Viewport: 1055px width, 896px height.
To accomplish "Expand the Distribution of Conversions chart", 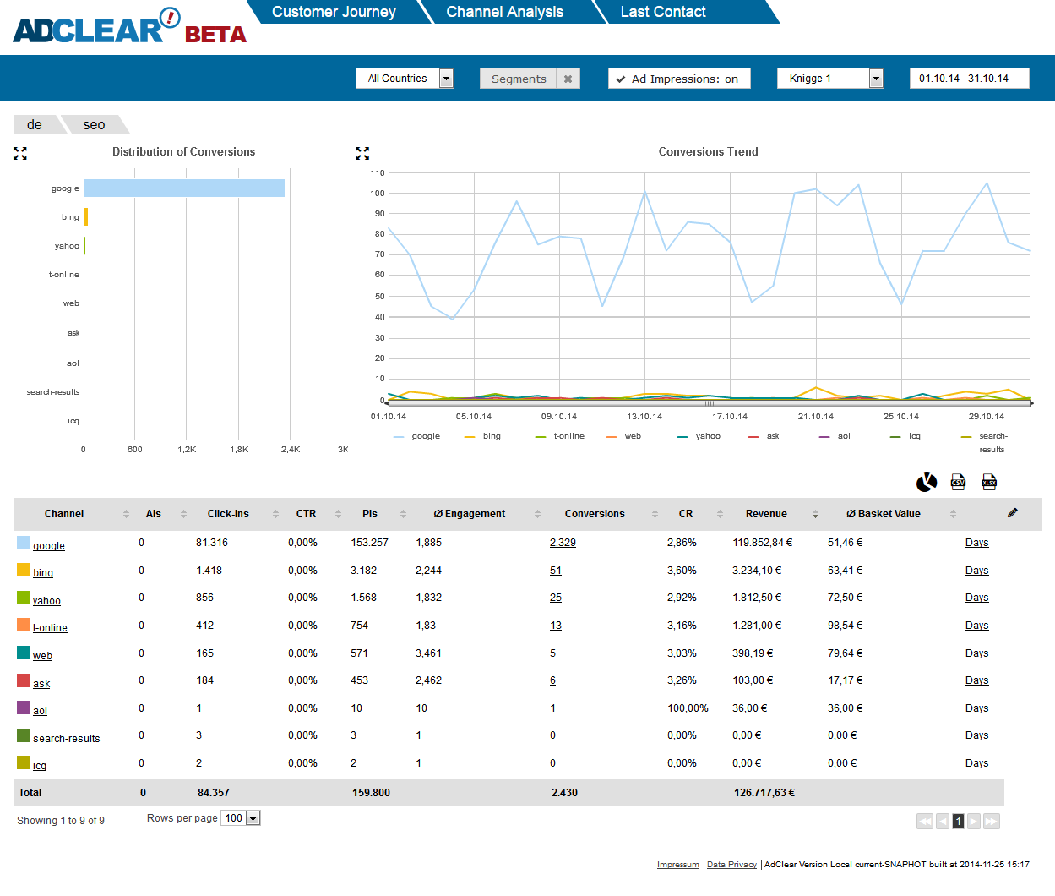I will pyautogui.click(x=20, y=153).
